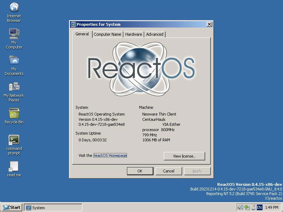The height and width of the screenshot is (212, 283).
Task: Click the EN language indicator
Action: tap(259, 207)
